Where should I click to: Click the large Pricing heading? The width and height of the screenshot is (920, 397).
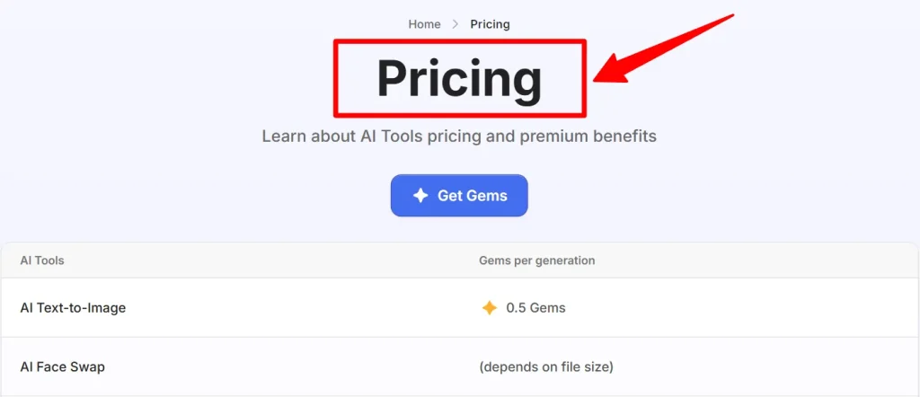pos(459,79)
